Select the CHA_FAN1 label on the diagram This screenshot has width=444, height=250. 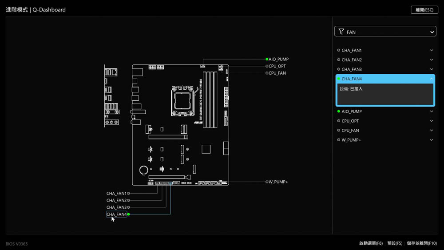point(116,194)
